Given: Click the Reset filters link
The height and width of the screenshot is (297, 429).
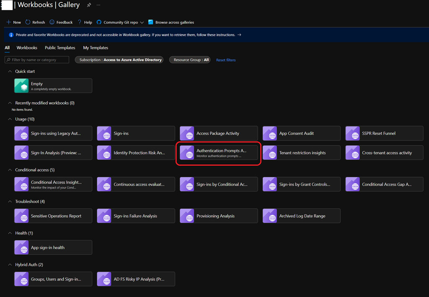Looking at the screenshot, I should tap(226, 60).
